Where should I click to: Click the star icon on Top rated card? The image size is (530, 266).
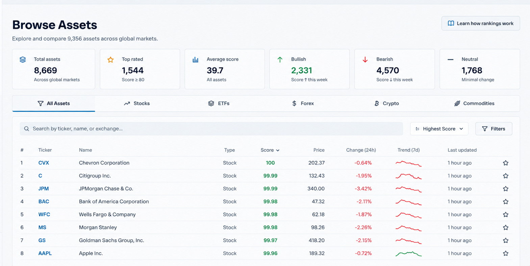pos(110,59)
